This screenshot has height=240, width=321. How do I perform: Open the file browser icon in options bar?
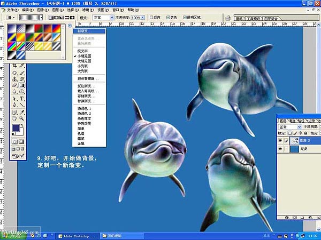tap(229, 18)
